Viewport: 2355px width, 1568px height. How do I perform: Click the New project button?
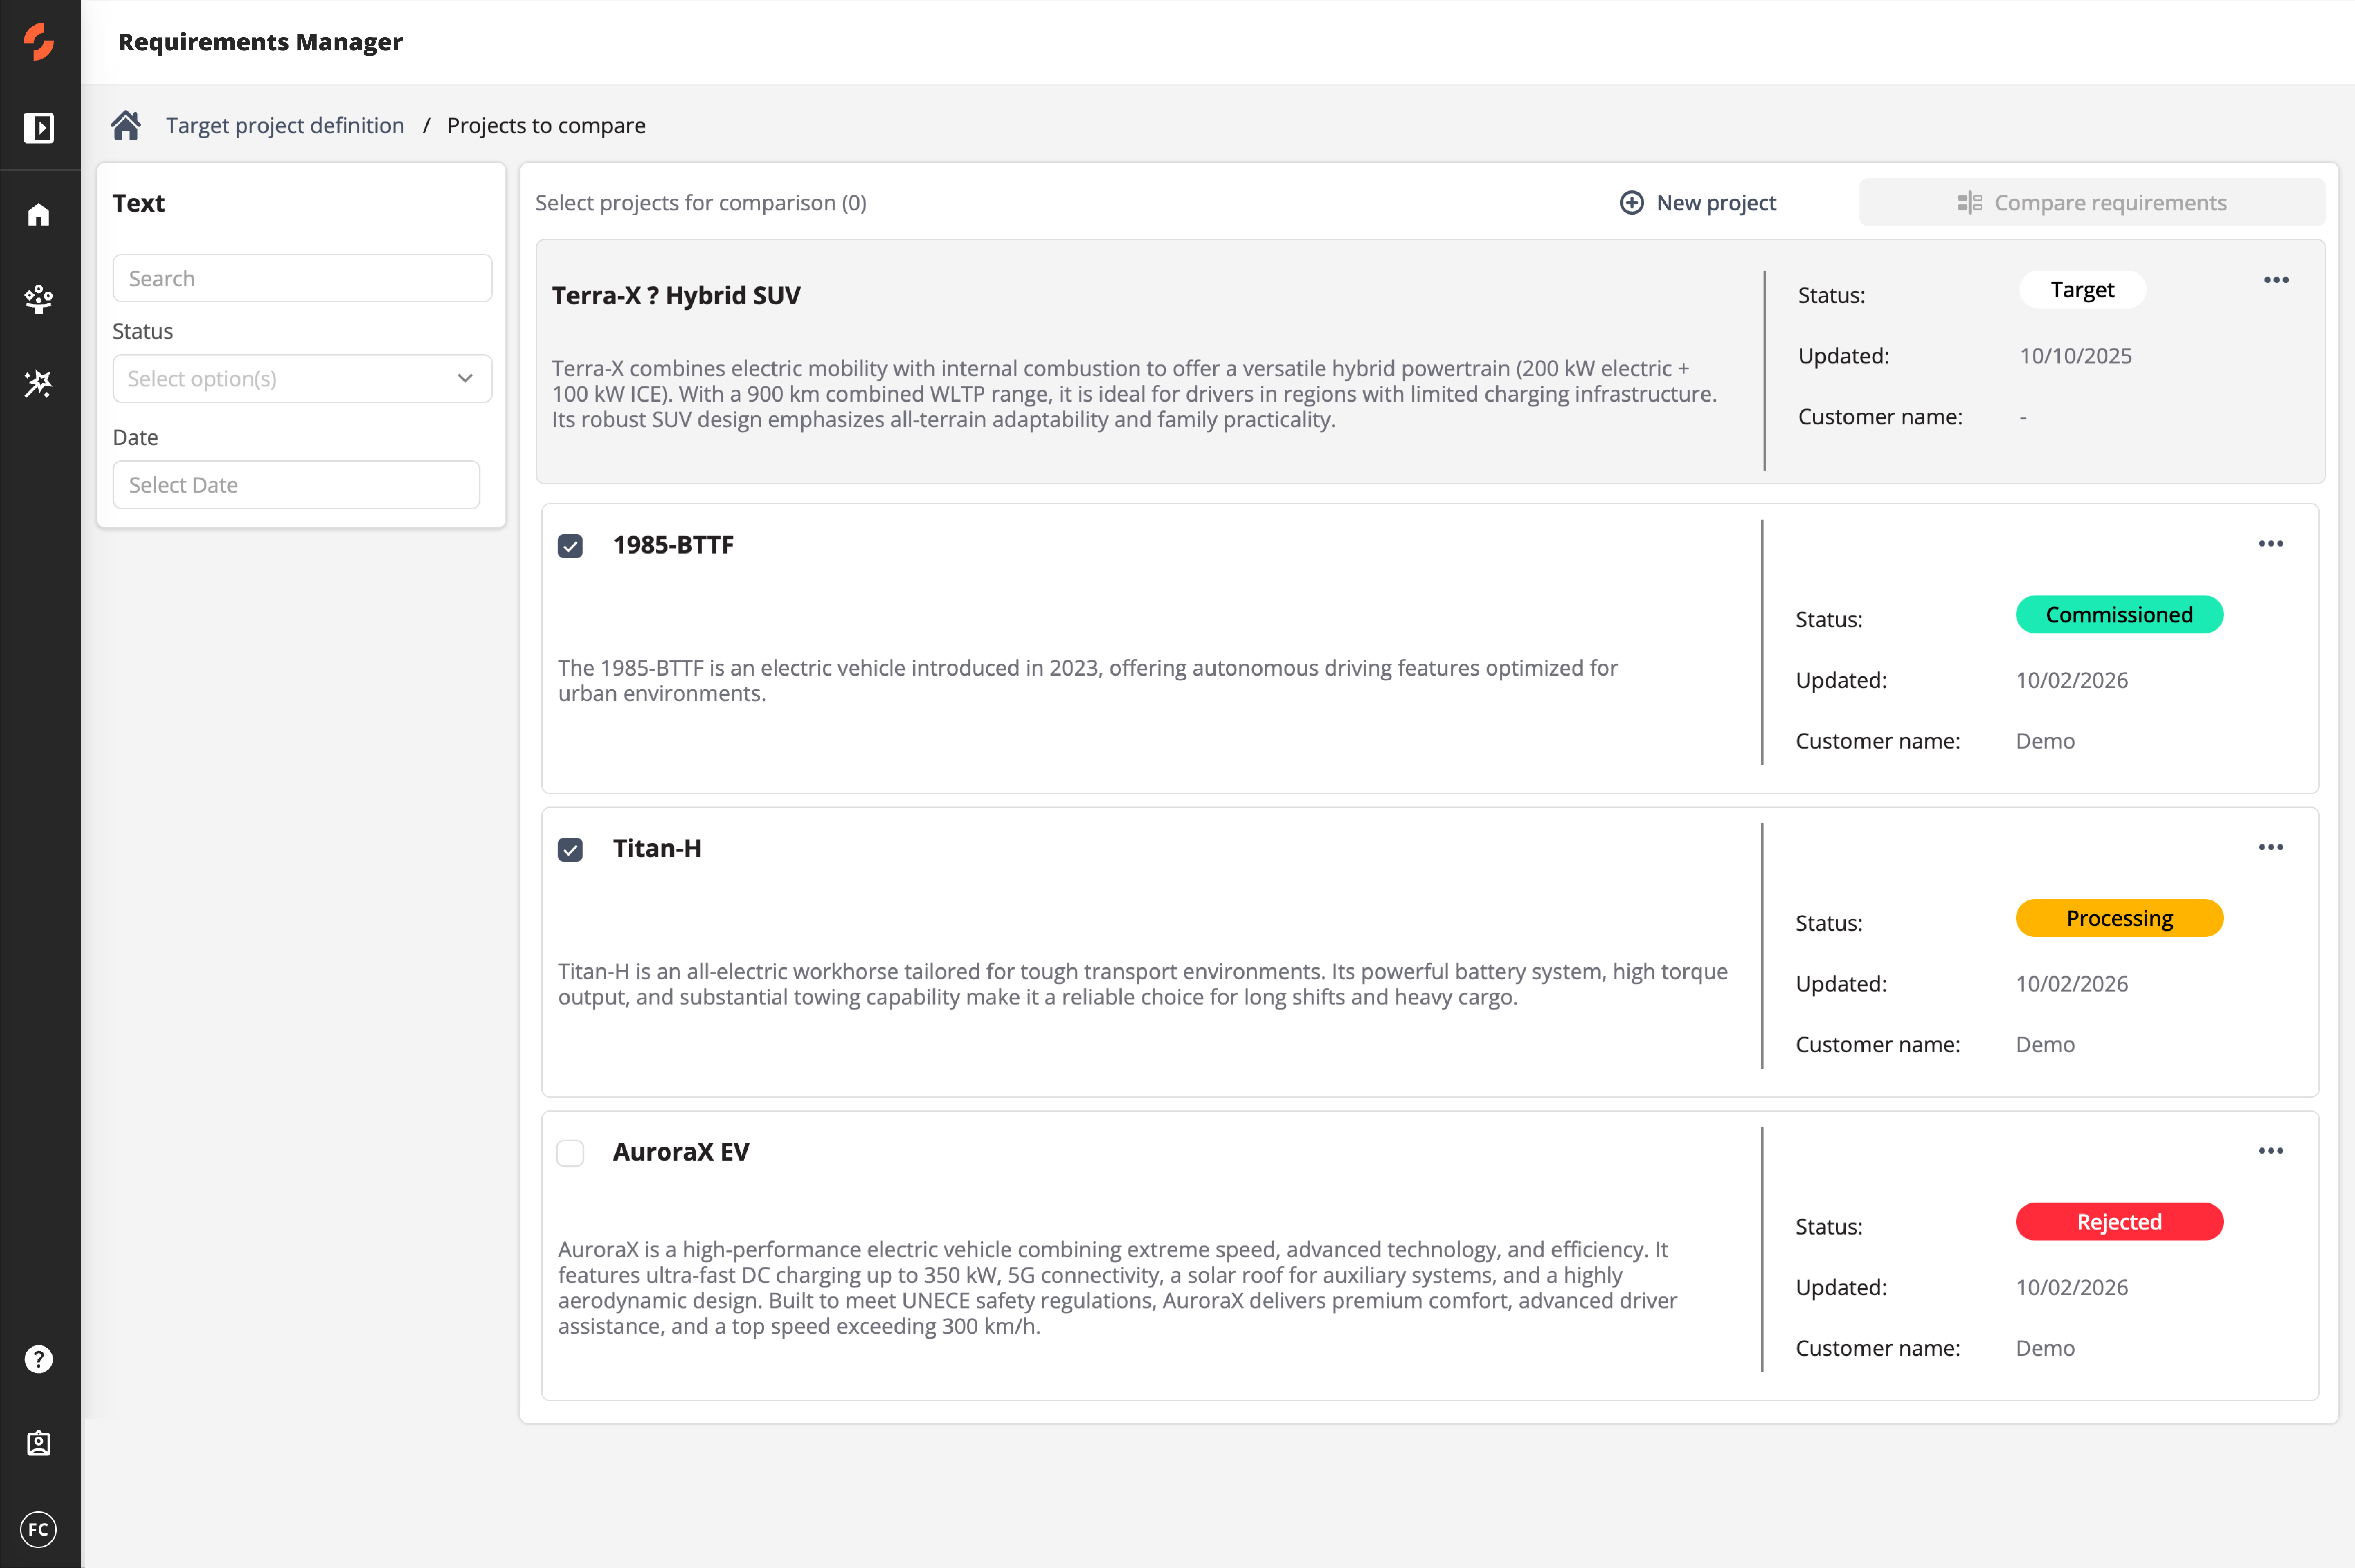(x=1697, y=202)
